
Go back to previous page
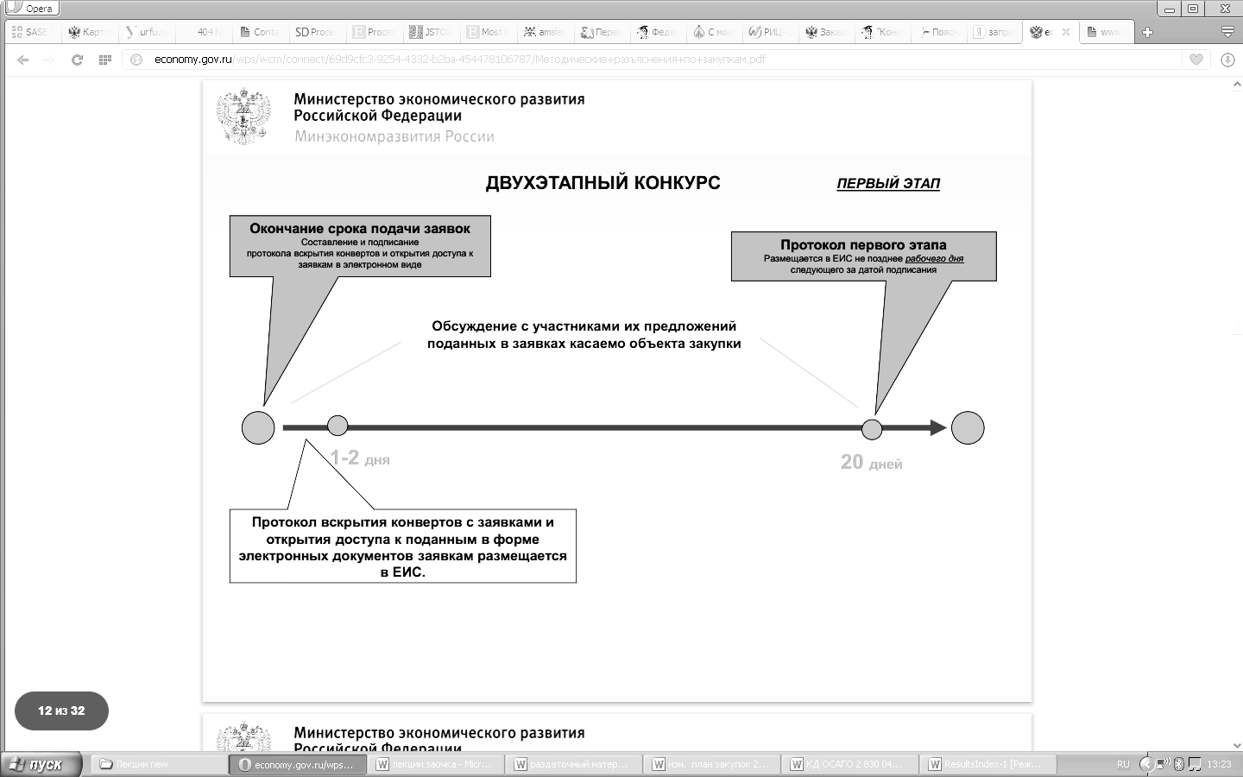23,60
